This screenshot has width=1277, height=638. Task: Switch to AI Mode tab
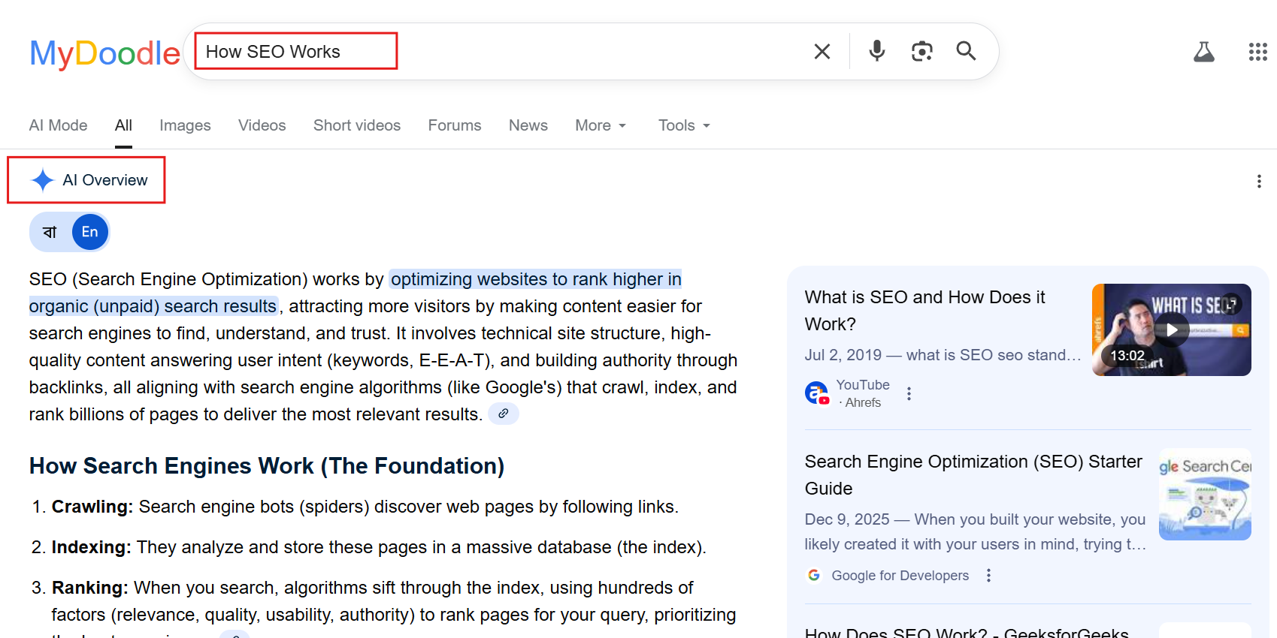tap(59, 125)
